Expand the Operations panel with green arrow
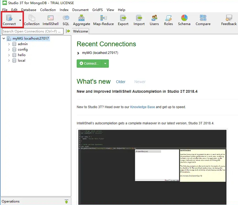 66,201
